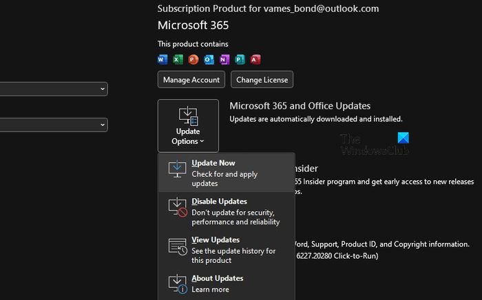Image resolution: width=482 pixels, height=300 pixels.
Task: Click the Disable Updates icon
Action: [178, 207]
